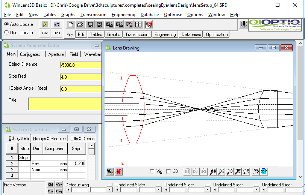This screenshot has width=305, height=195.
Task: Click the exclamation mark info icon
Action: point(244,24)
